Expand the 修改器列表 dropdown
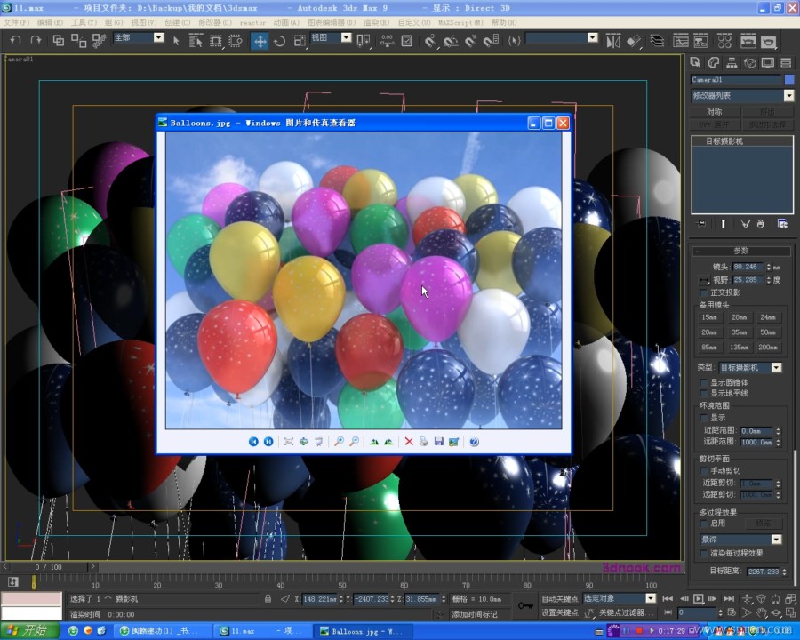This screenshot has height=640, width=800. point(788,96)
